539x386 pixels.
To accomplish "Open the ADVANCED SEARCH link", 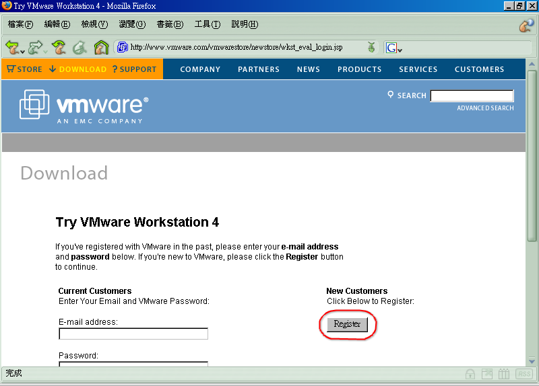I will tap(485, 108).
